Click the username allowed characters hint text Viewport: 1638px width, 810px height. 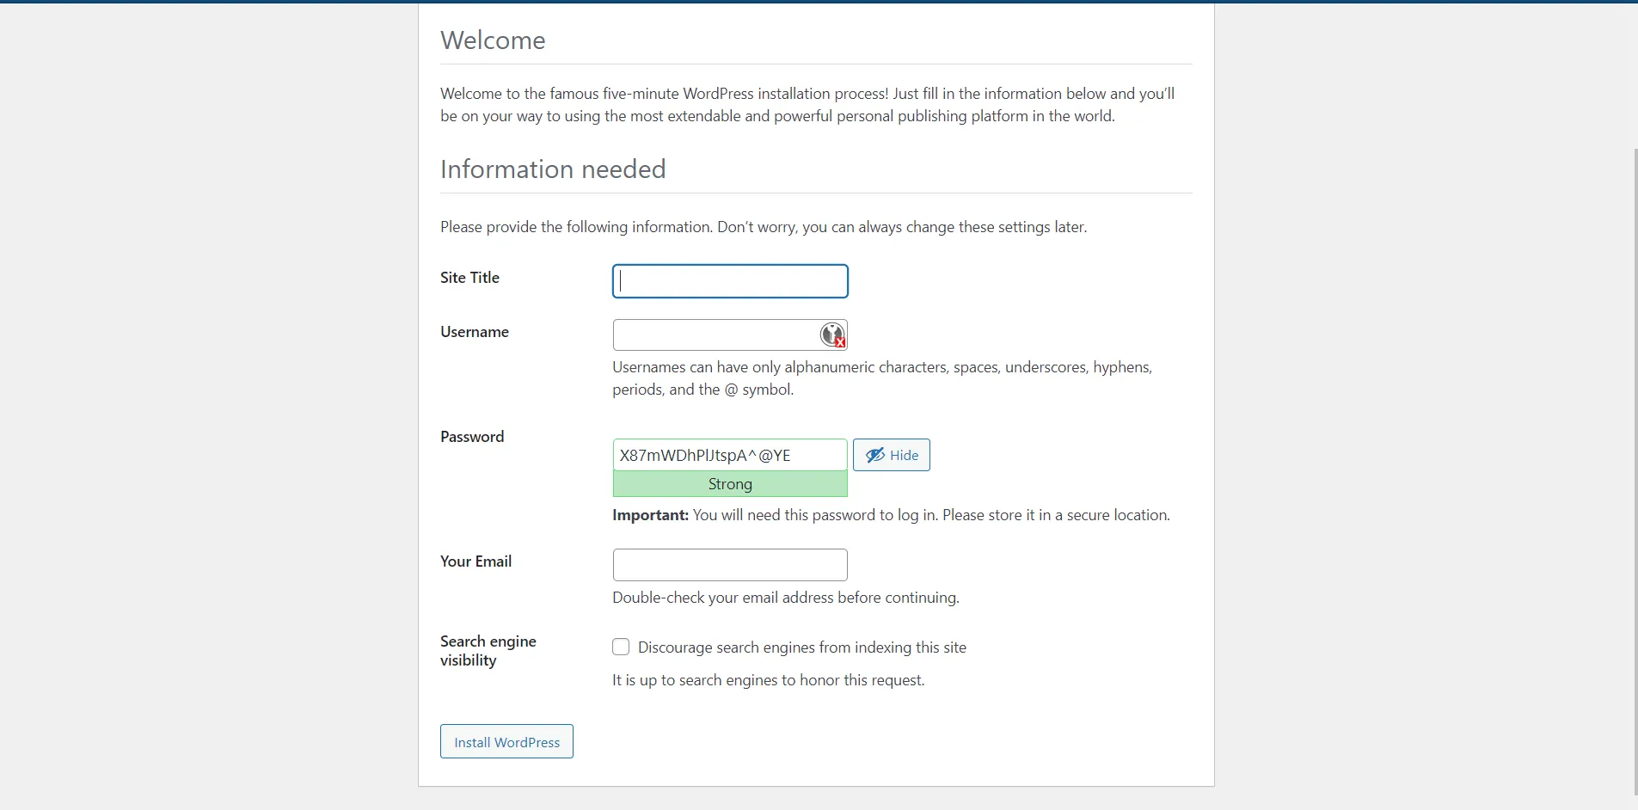[x=882, y=378]
